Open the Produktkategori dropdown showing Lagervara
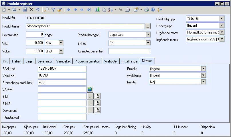 tap(148, 35)
